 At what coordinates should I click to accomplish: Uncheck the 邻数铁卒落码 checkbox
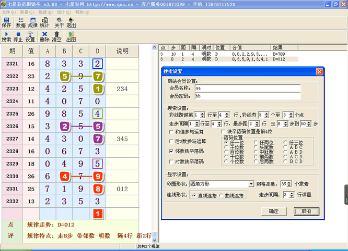coord(171,151)
